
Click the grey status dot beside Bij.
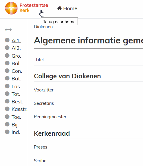tap(7, 124)
